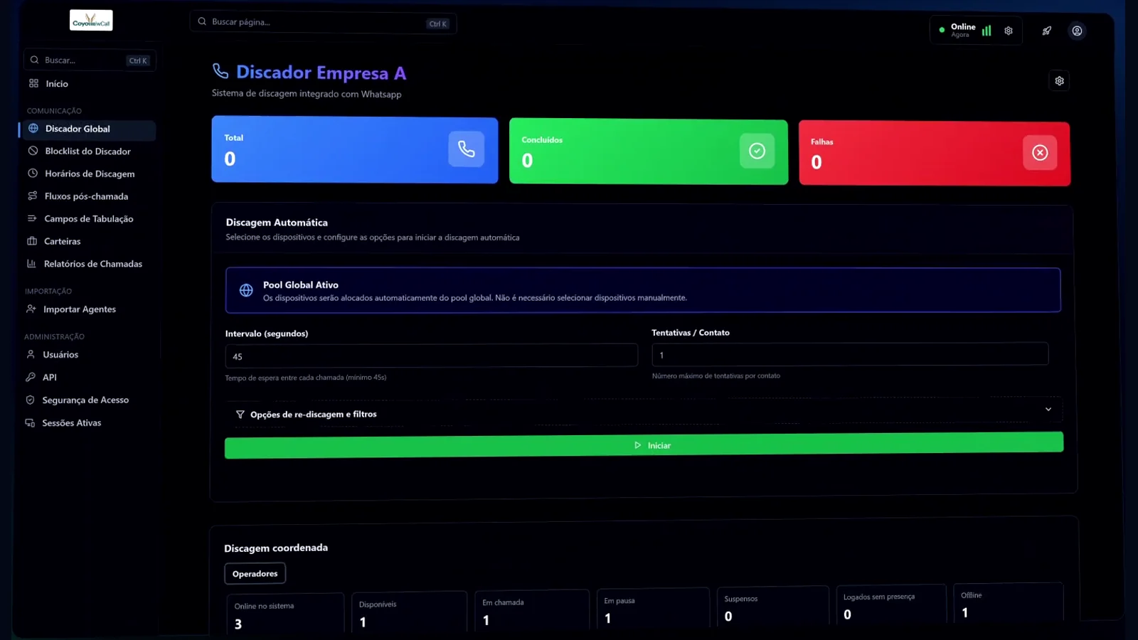
Task: Click the Online status indicator
Action: click(x=957, y=30)
